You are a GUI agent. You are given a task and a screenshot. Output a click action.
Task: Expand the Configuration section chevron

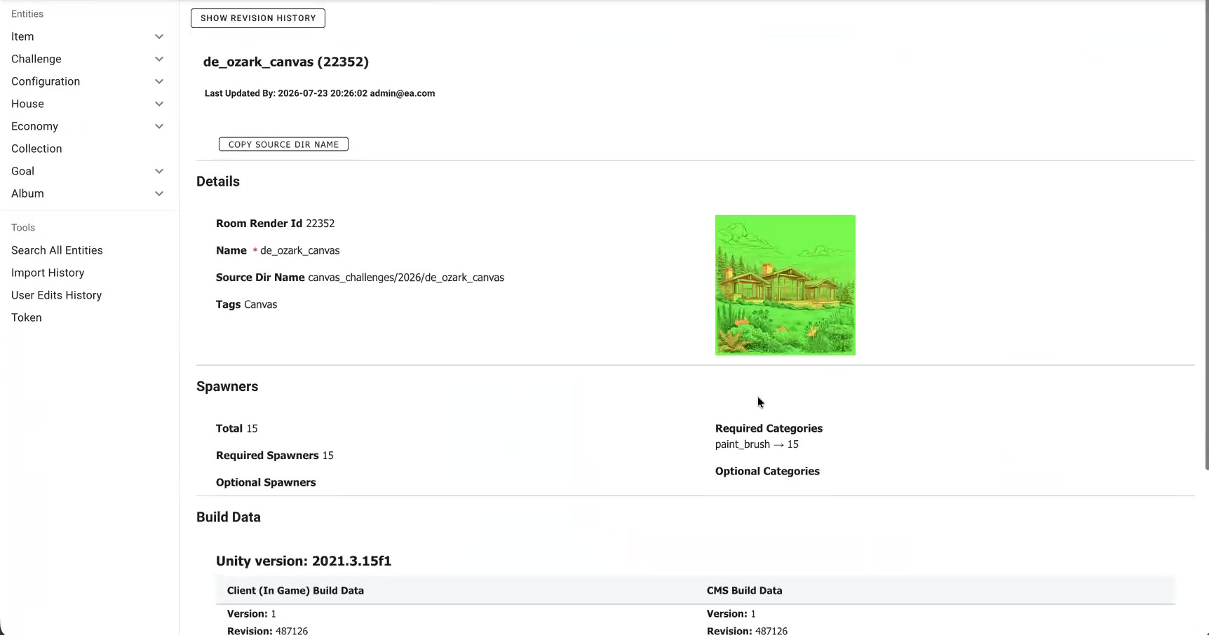pyautogui.click(x=159, y=81)
